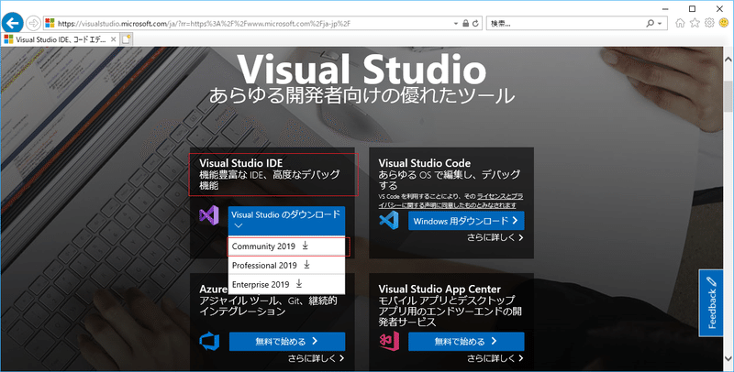Click download arrow next to Enterprise 2019
The image size is (734, 372).
[299, 284]
